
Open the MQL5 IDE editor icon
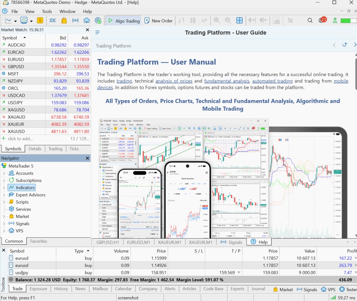tap(53, 21)
